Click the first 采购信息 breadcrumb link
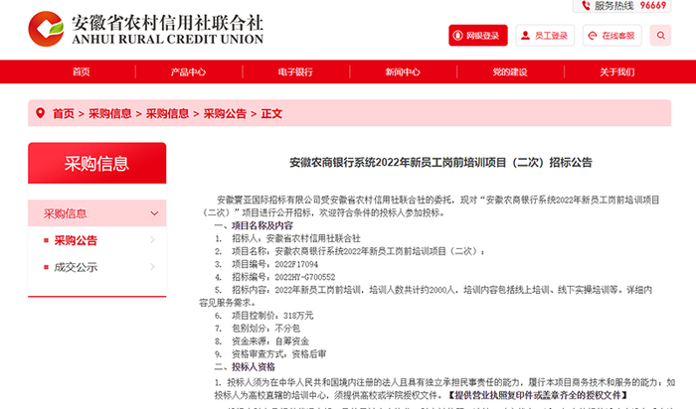696x409 pixels. [x=110, y=113]
